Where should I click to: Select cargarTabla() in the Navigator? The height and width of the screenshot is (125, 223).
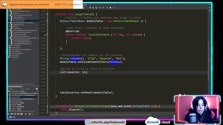(15, 97)
